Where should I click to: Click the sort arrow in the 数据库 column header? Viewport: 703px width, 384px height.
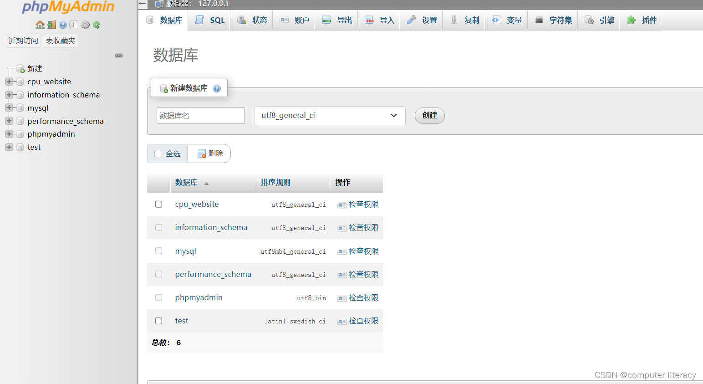(x=206, y=183)
